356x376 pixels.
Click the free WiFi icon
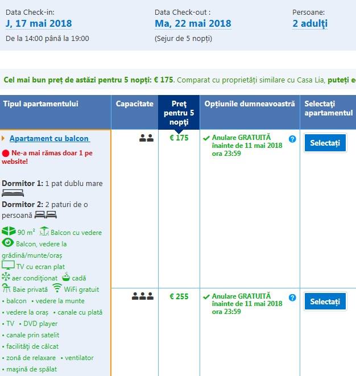click(57, 288)
